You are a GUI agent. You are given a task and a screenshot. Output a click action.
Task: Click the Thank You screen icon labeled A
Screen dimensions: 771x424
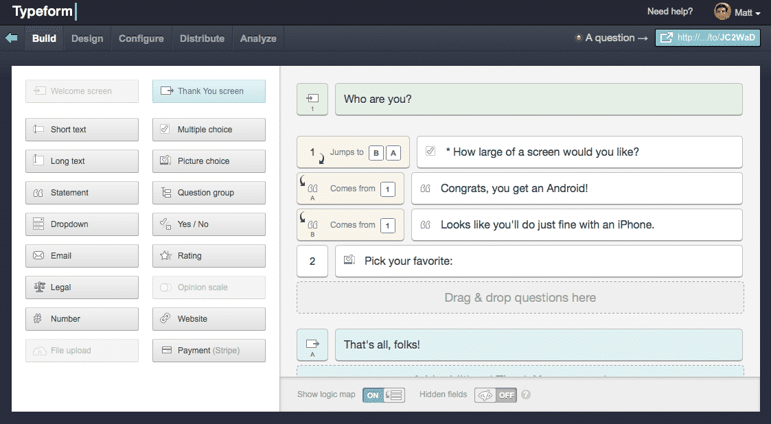click(312, 344)
